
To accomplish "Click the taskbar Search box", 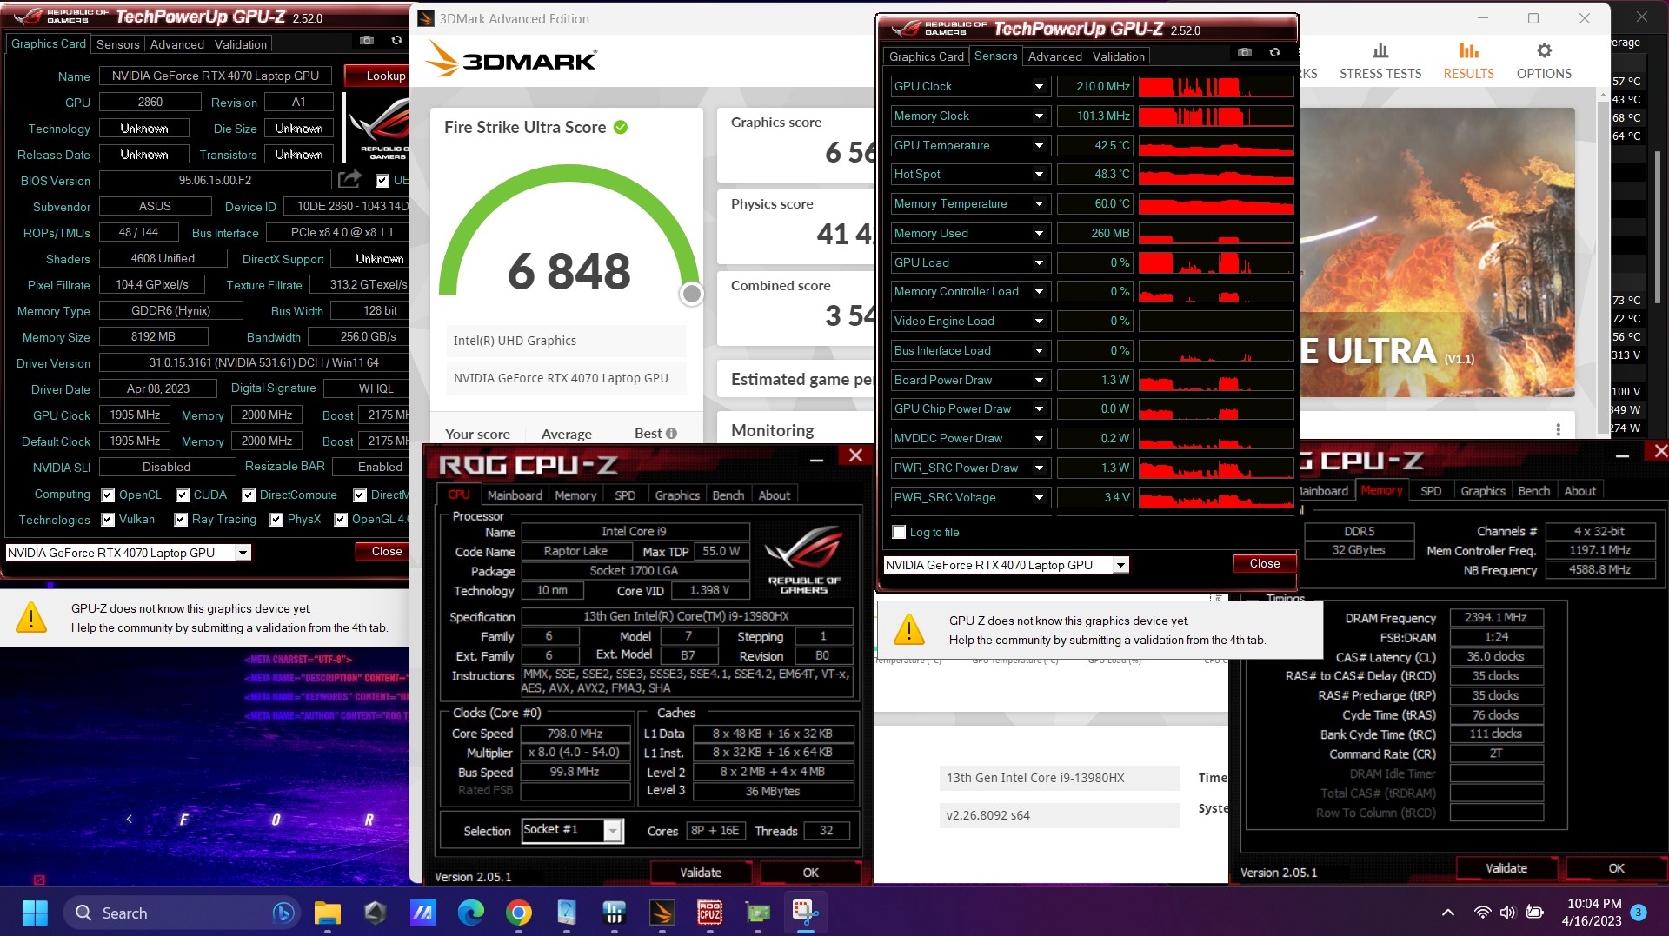I will click(x=181, y=913).
